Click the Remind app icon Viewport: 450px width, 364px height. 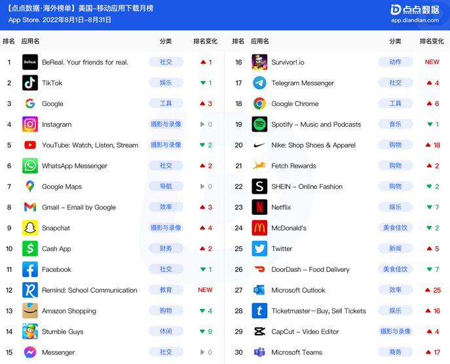pos(30,290)
